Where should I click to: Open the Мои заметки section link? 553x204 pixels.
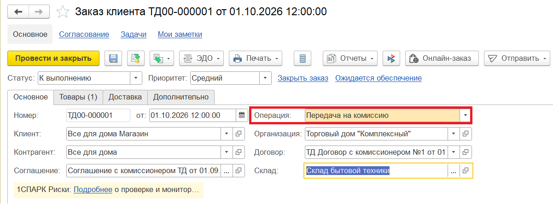tap(180, 34)
